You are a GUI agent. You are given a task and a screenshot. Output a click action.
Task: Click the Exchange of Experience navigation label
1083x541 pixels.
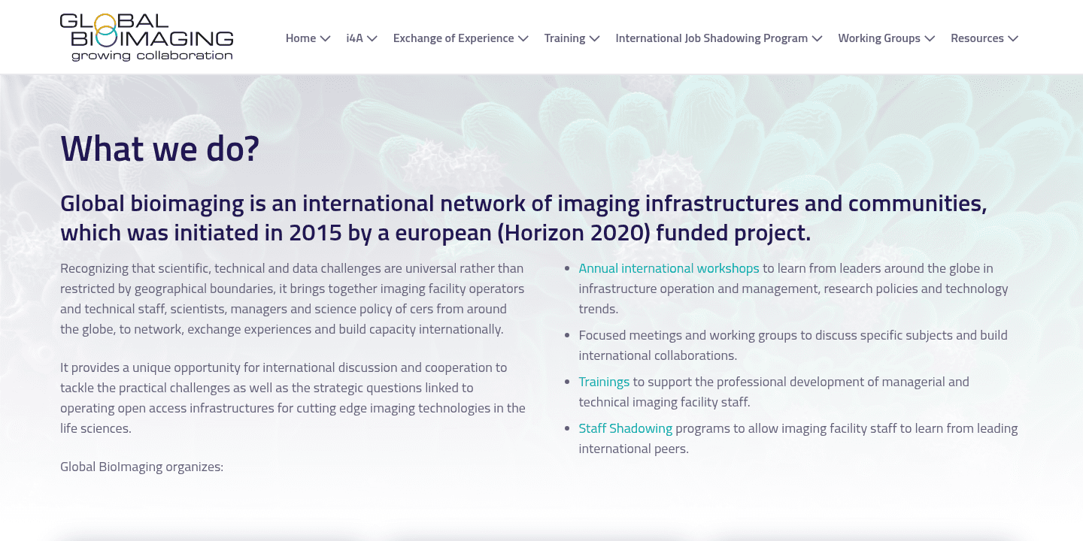click(x=453, y=38)
